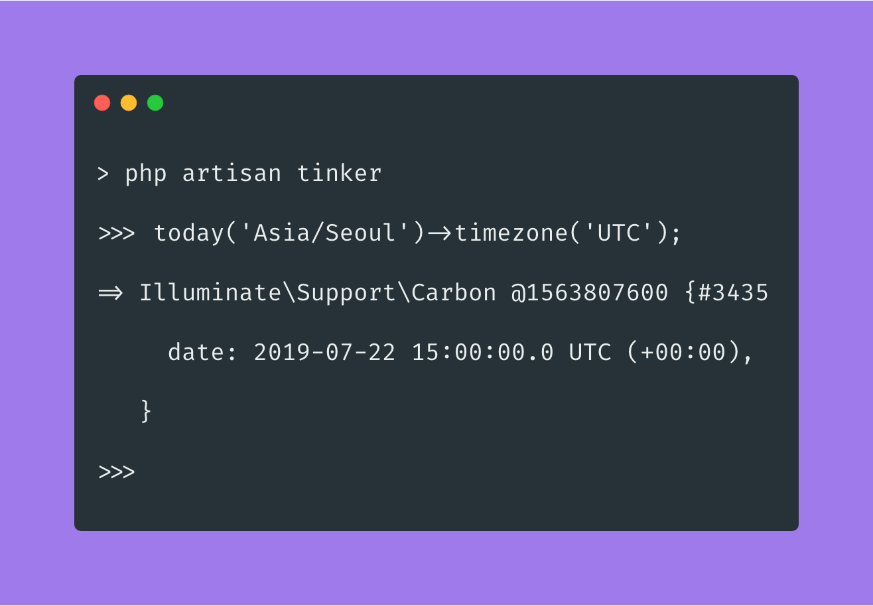Click the double arrow result symbol
The width and height of the screenshot is (873, 606).
110,293
